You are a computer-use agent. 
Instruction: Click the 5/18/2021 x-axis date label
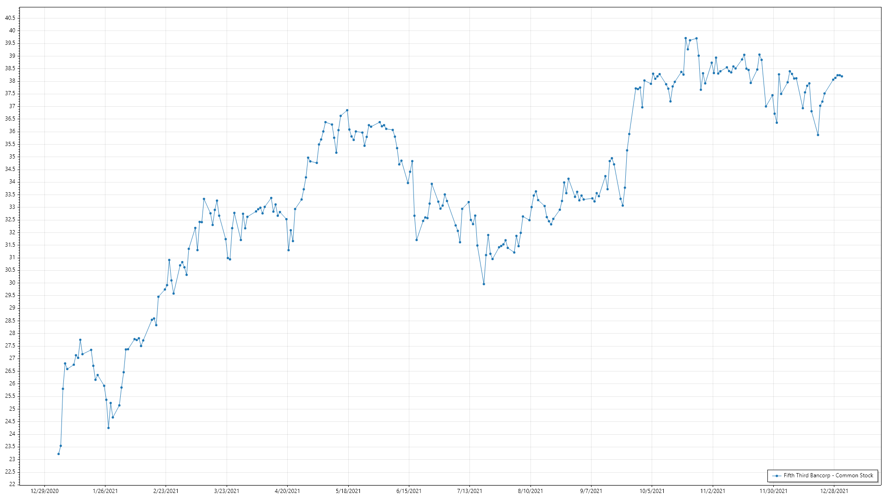[x=348, y=491]
